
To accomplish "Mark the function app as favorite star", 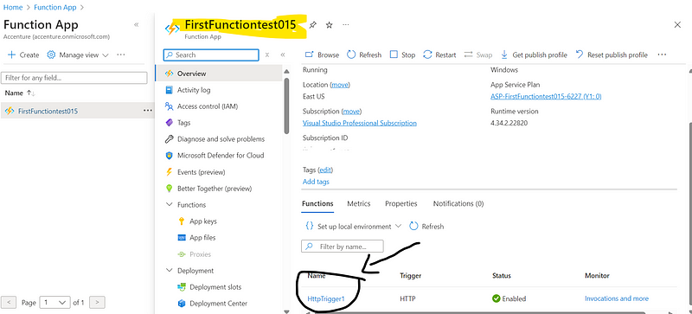I will point(329,25).
